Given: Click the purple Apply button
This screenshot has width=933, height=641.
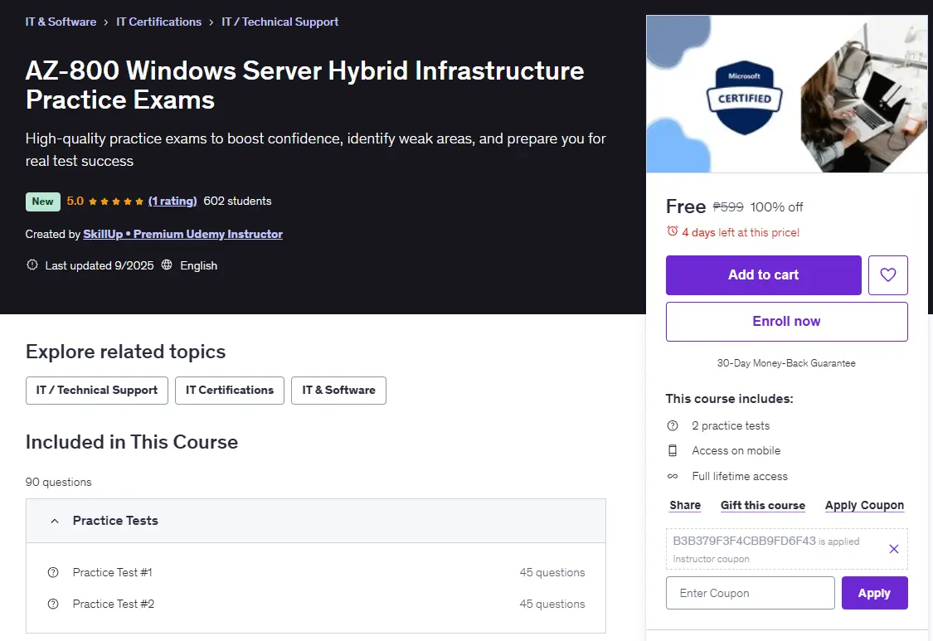Looking at the screenshot, I should 875,593.
